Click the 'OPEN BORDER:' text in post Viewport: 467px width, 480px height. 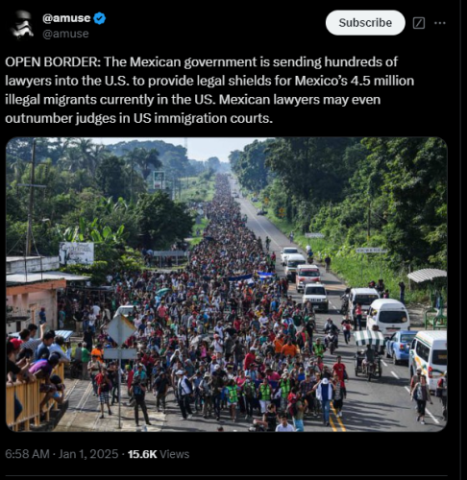(x=53, y=62)
